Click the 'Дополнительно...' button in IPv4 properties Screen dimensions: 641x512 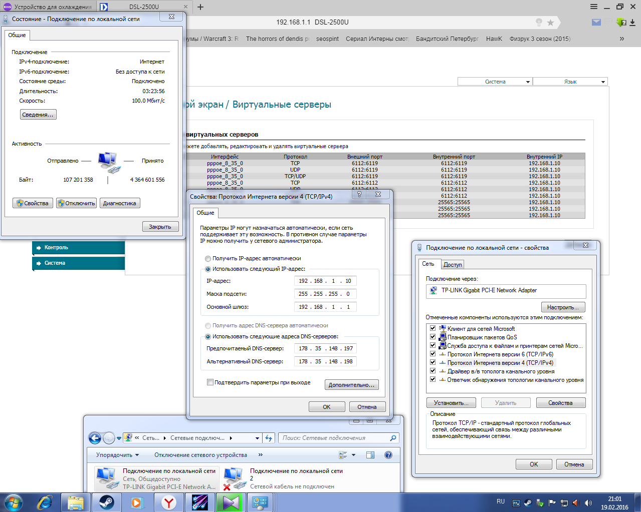351,385
